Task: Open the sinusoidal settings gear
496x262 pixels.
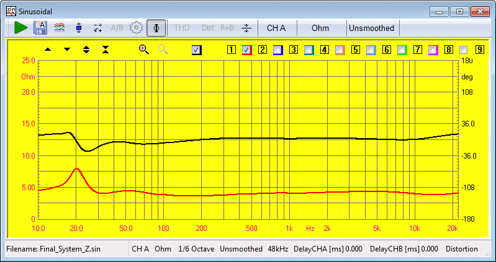Action: click(137, 28)
